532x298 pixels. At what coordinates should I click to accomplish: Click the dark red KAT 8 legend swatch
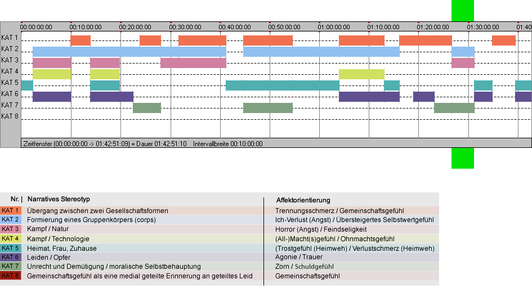11,276
